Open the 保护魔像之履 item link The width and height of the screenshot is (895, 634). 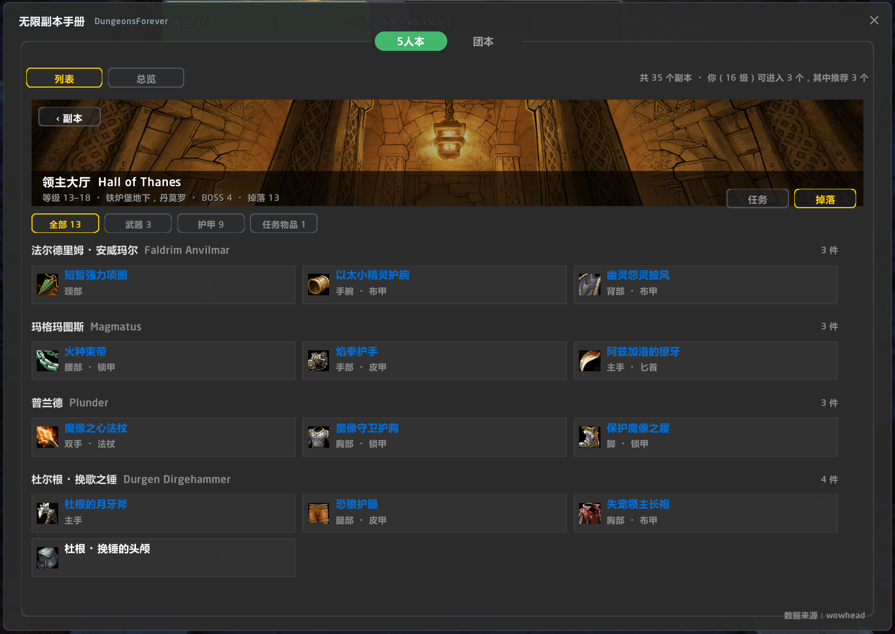638,428
